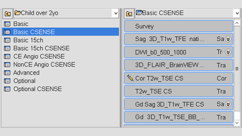Click the exam card icon next to Basic 15ch
242x136 pixels.
pyautogui.click(x=7, y=40)
